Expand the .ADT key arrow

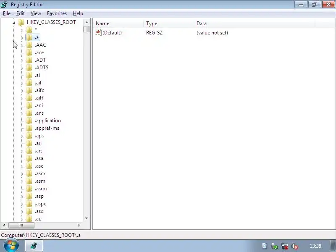22,60
